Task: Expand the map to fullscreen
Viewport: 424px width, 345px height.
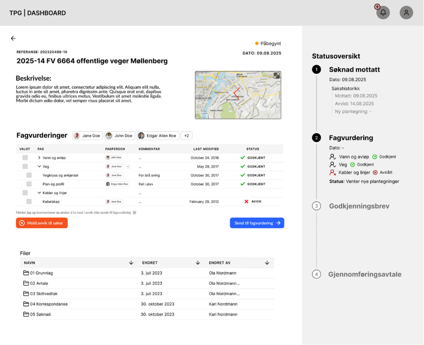Action: 276,76
